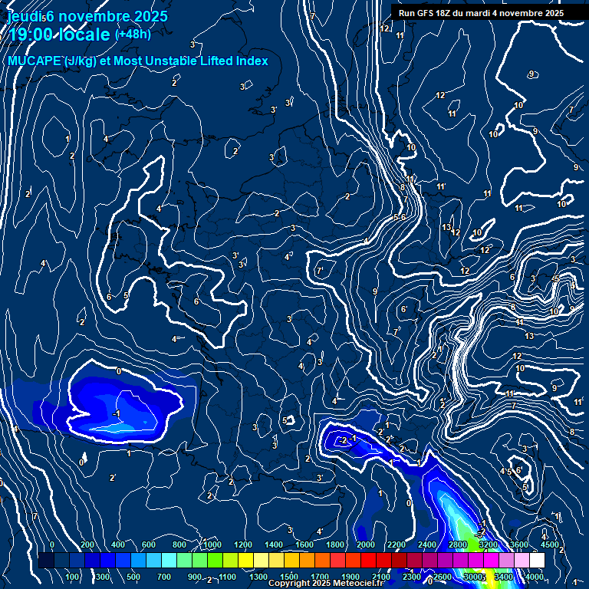Select the bright yellow legend swatch
Screen dimensions: 589x589
coord(245,560)
